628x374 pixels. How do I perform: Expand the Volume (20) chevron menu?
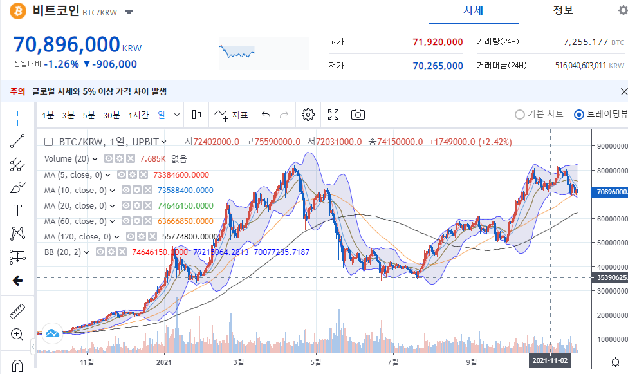click(95, 159)
